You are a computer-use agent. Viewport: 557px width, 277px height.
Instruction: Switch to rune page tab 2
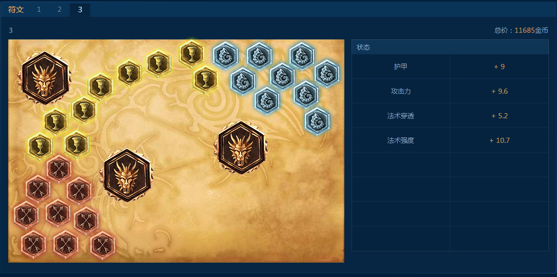59,10
